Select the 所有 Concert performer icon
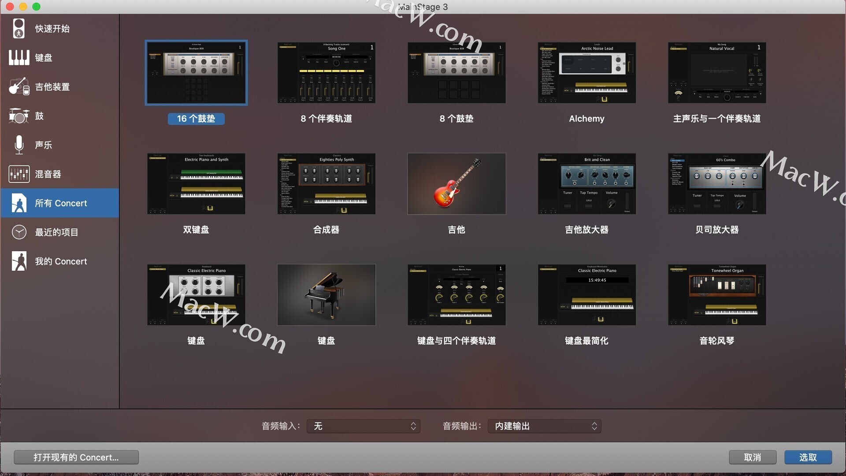 click(x=19, y=203)
